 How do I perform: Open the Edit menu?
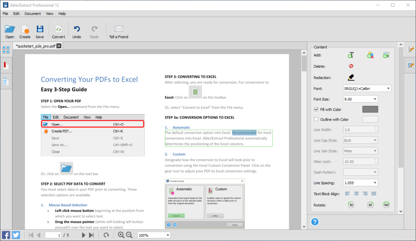tap(16, 13)
